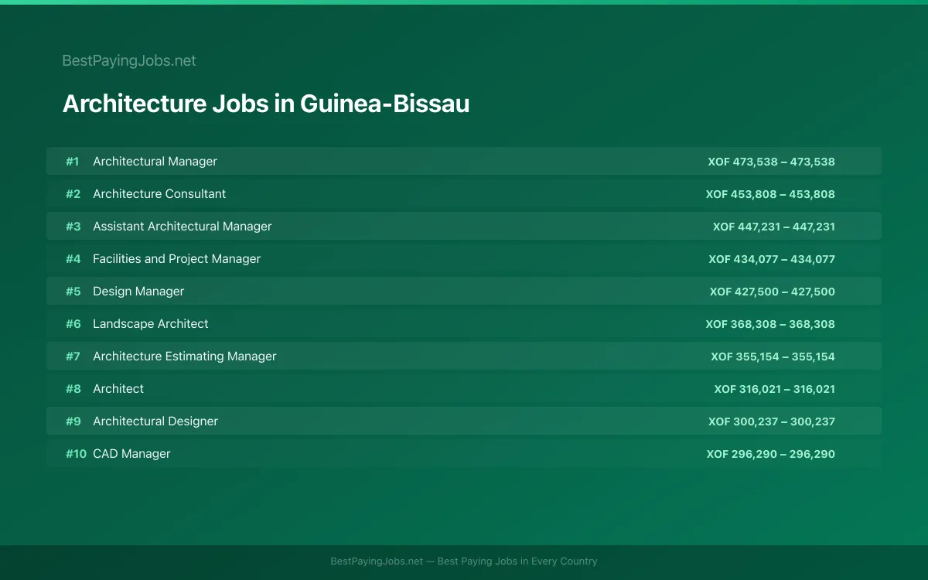Click the CAD Manager job title
The image size is (928, 580).
131,453
